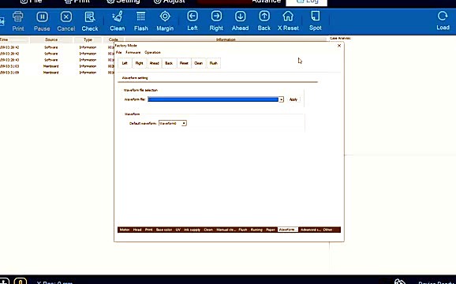Viewport: 456px width, 284px height.
Task: Click the Ahead button in Factory Mode dialog
Action: (x=154, y=63)
